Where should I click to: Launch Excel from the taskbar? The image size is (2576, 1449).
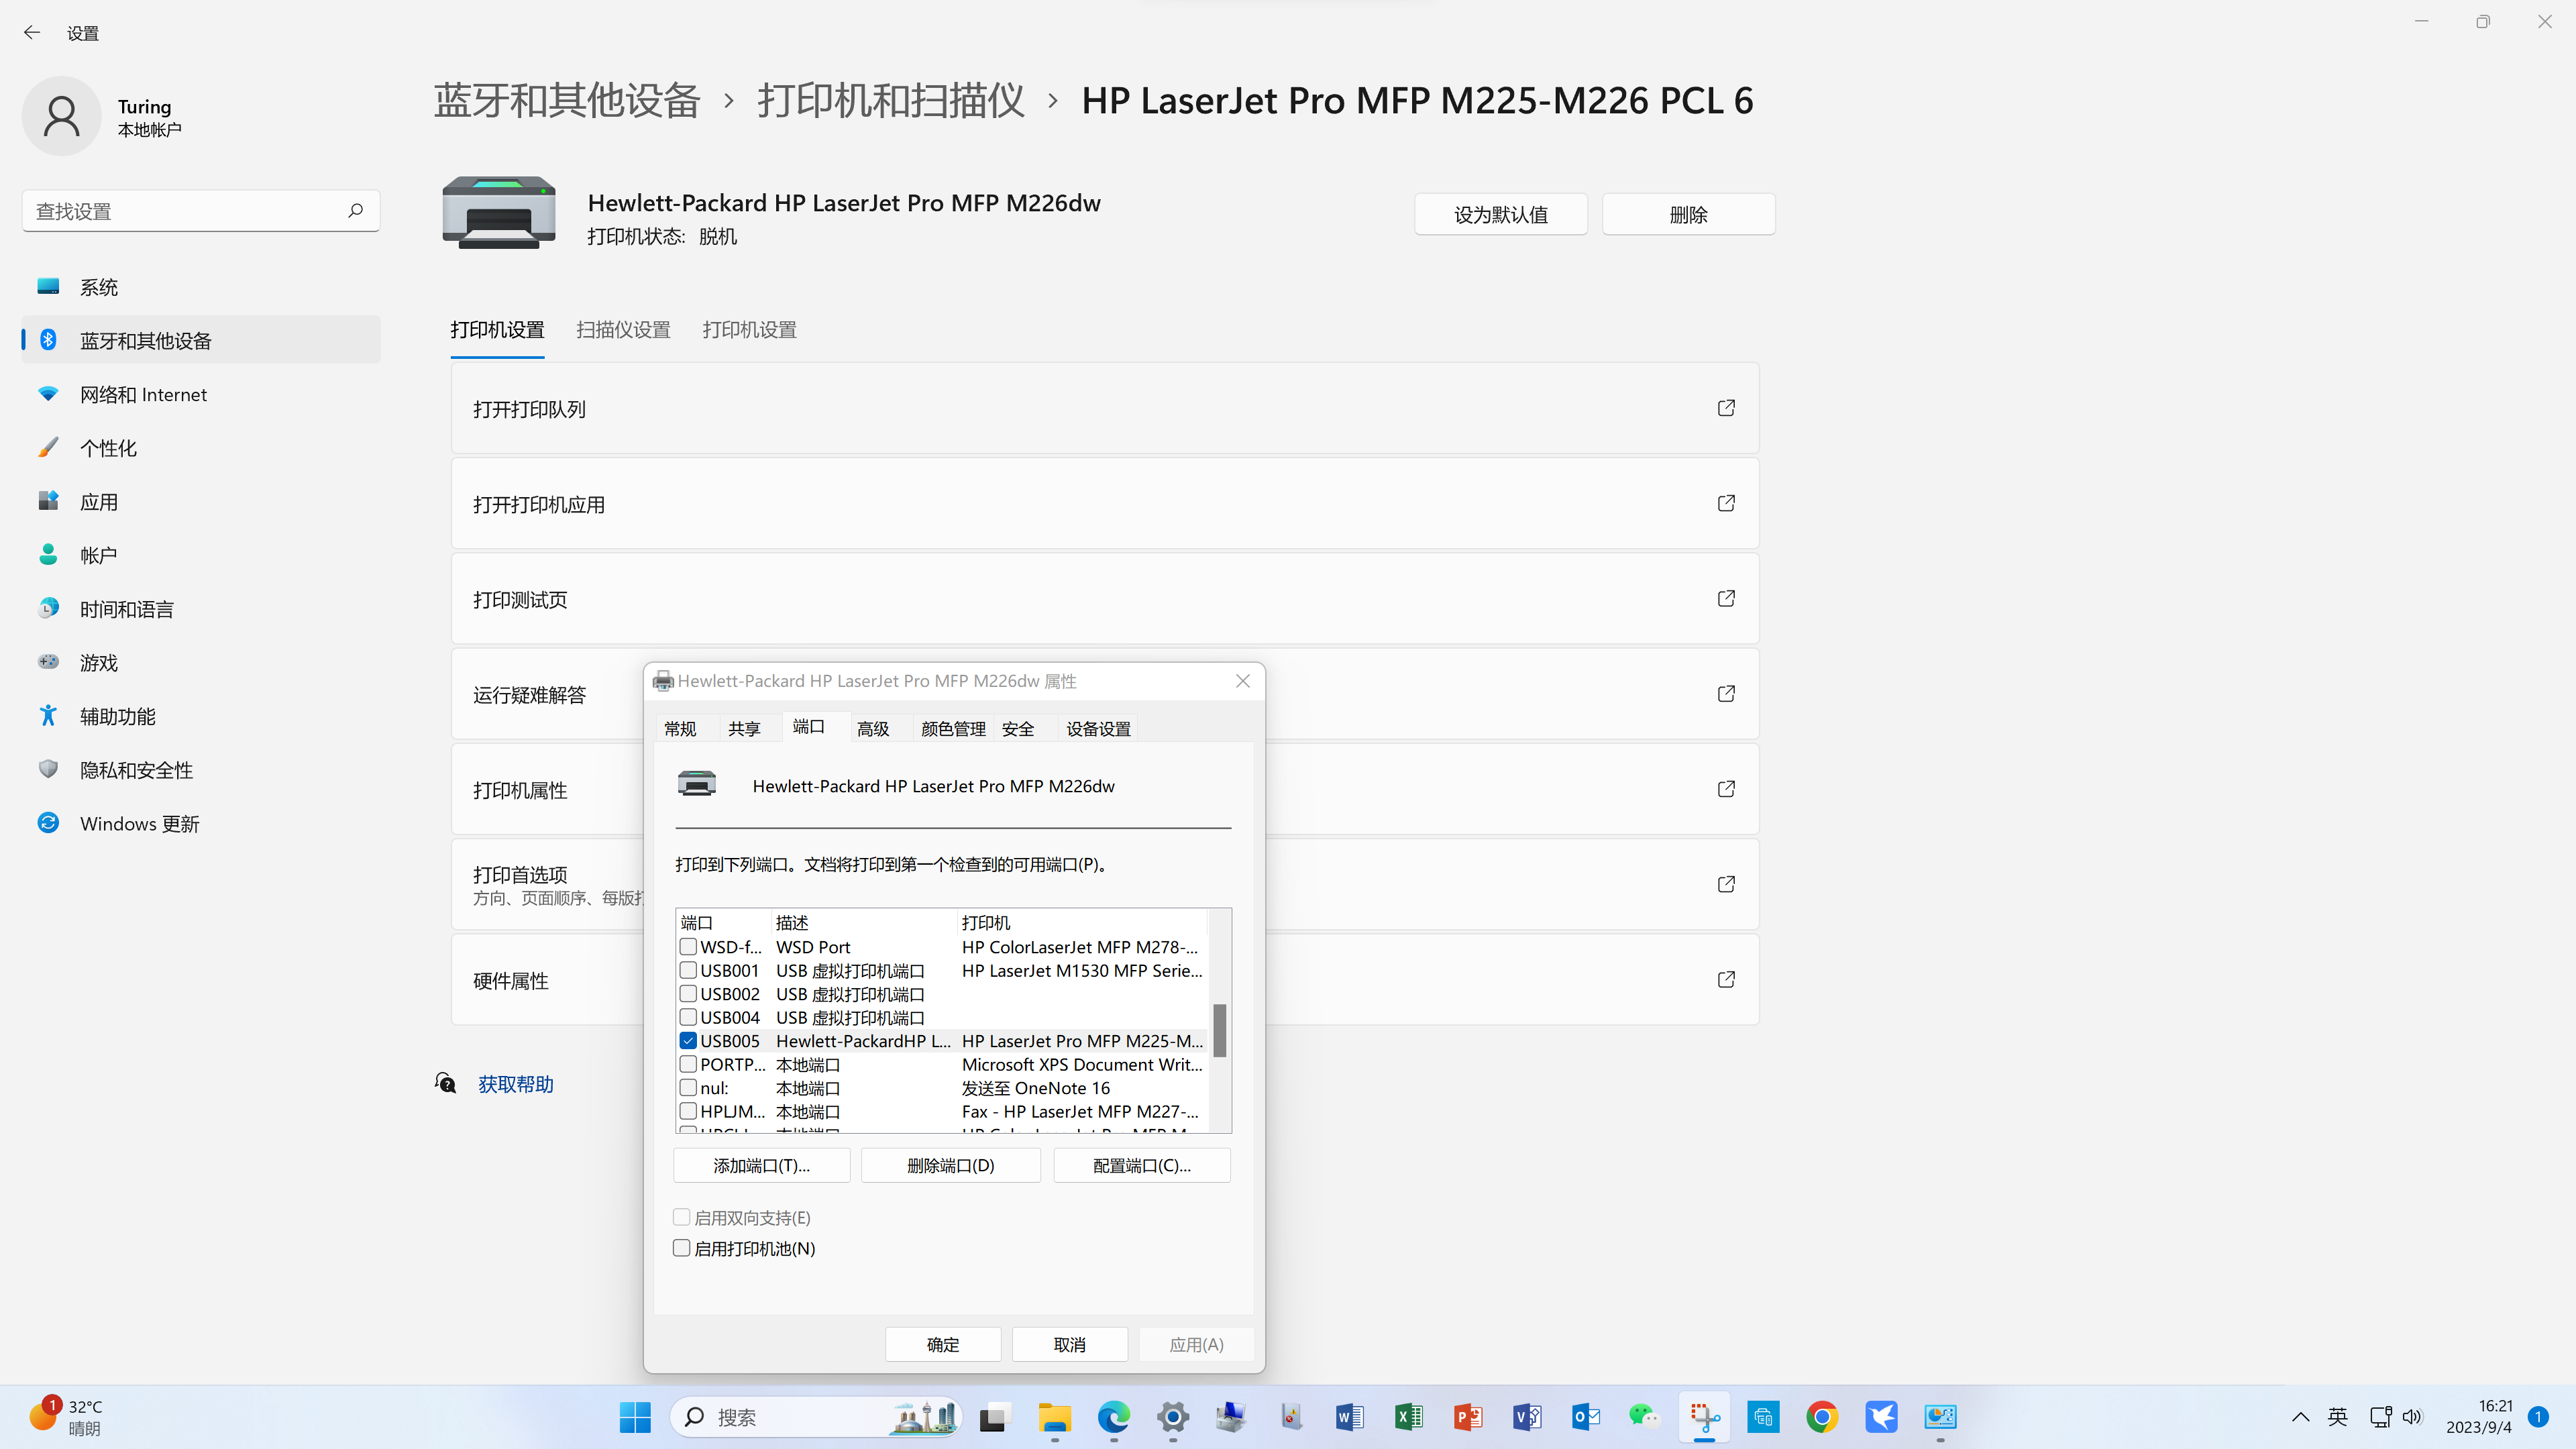pyautogui.click(x=1408, y=1417)
